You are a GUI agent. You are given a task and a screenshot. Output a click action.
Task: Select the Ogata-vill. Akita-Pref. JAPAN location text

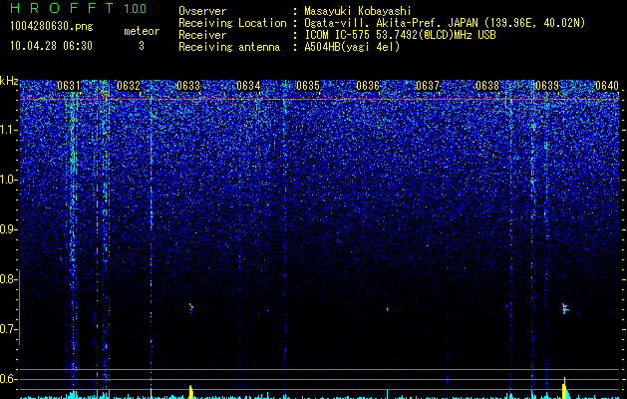445,24
